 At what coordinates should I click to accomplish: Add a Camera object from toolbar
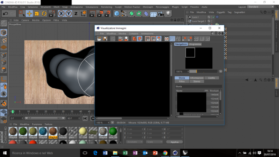161,14
